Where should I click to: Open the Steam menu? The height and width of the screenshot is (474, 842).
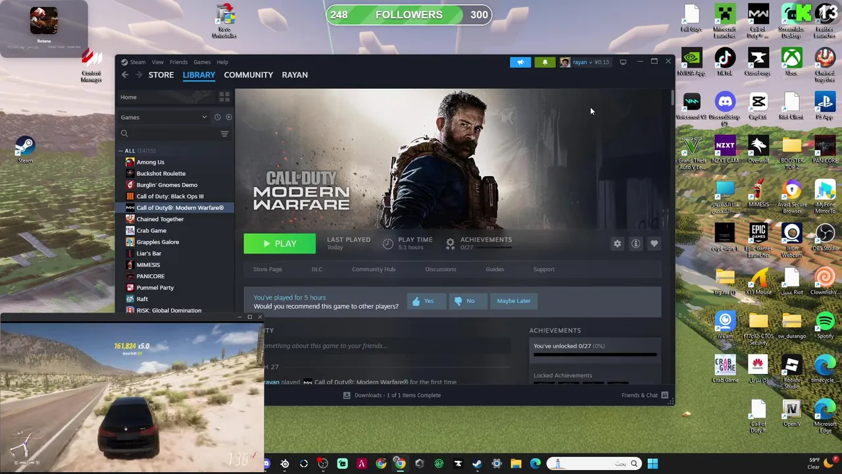click(137, 63)
